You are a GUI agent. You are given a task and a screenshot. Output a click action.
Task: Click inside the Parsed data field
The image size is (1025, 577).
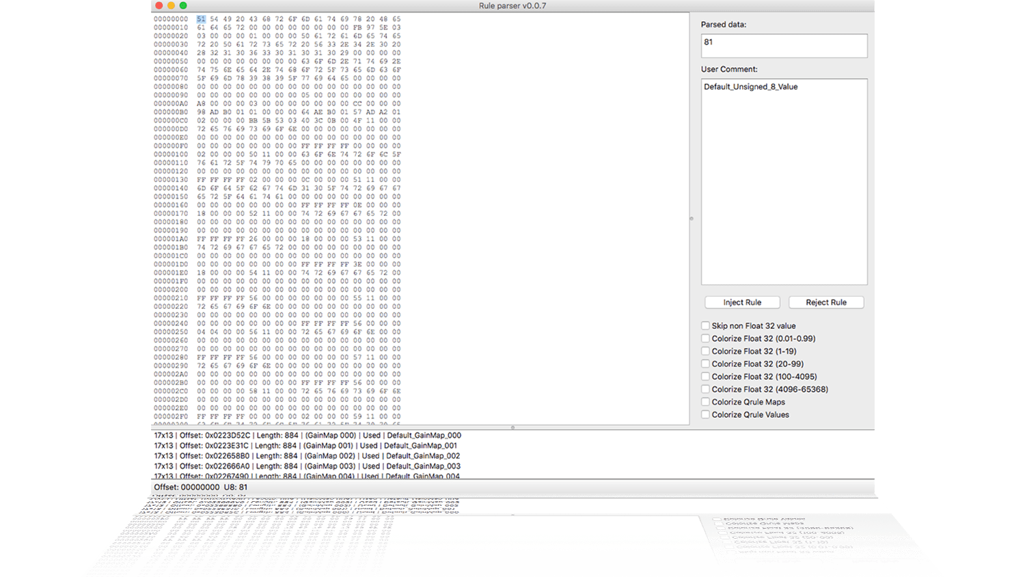784,45
